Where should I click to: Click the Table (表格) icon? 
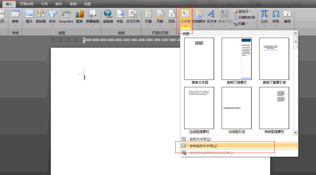[15, 14]
